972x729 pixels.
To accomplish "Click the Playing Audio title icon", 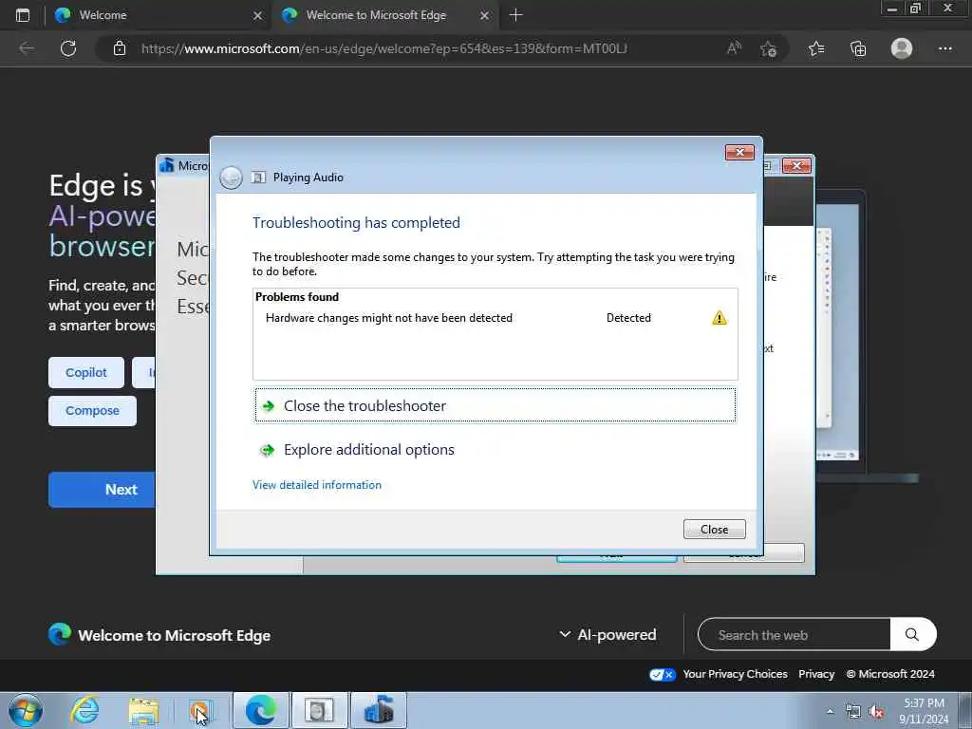I will click(x=258, y=178).
